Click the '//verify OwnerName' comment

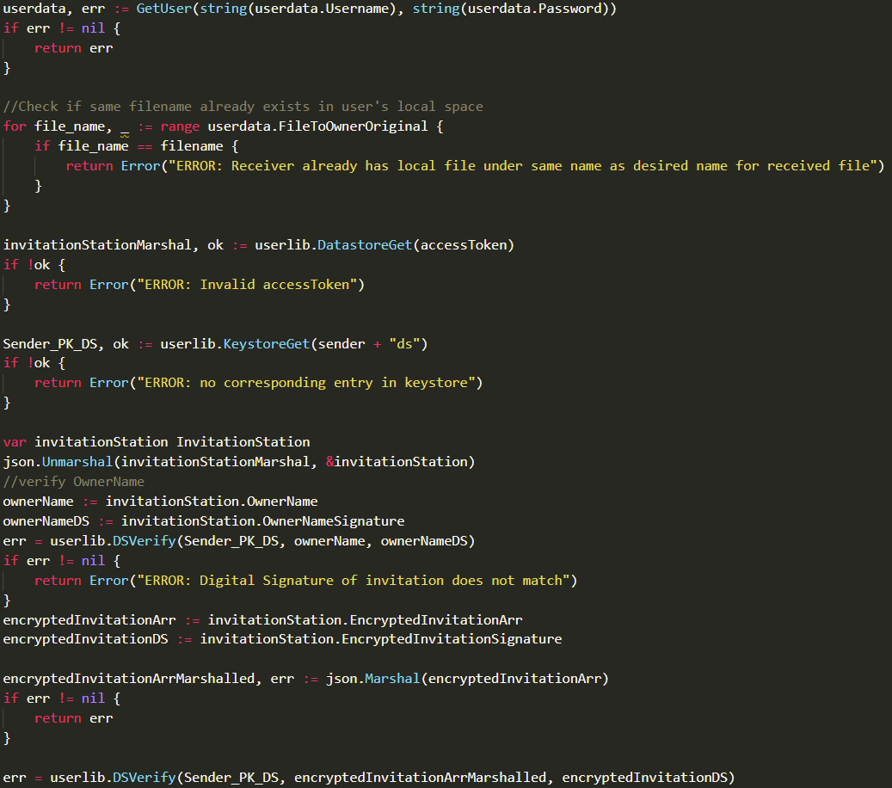[x=74, y=482]
